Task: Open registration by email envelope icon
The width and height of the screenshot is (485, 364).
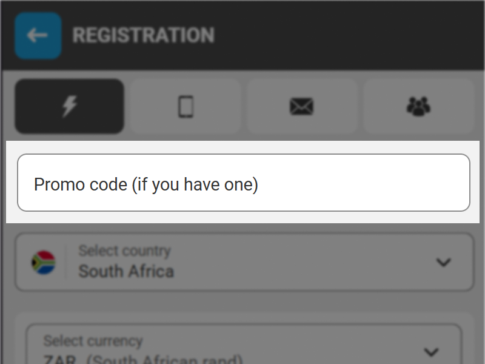Action: [302, 107]
